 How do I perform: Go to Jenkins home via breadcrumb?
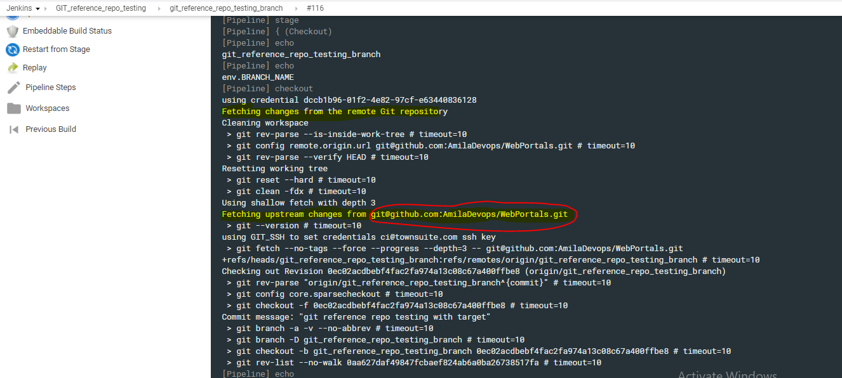pyautogui.click(x=19, y=8)
